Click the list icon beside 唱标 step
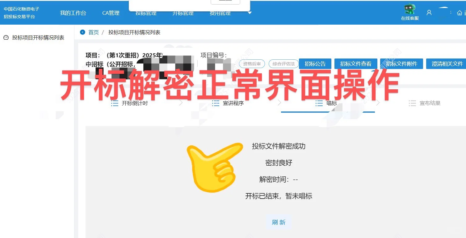This screenshot has width=466, height=238. click(x=319, y=103)
